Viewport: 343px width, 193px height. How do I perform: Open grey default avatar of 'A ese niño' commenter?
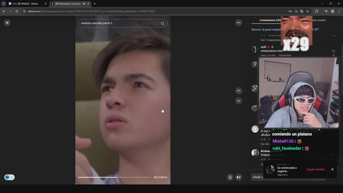point(255,129)
